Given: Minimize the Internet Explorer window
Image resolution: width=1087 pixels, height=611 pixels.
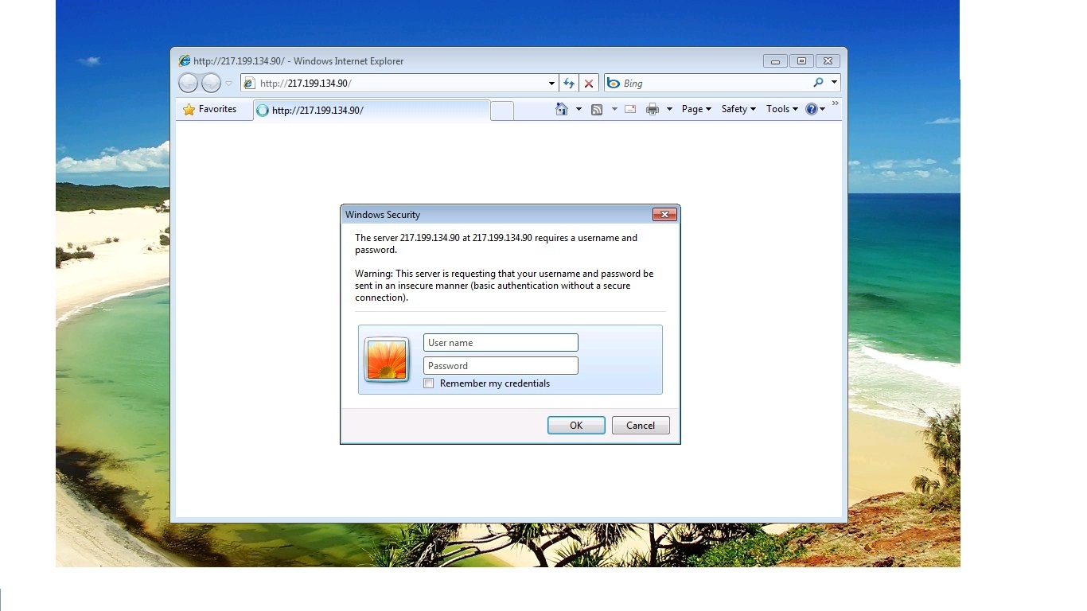Looking at the screenshot, I should click(775, 61).
